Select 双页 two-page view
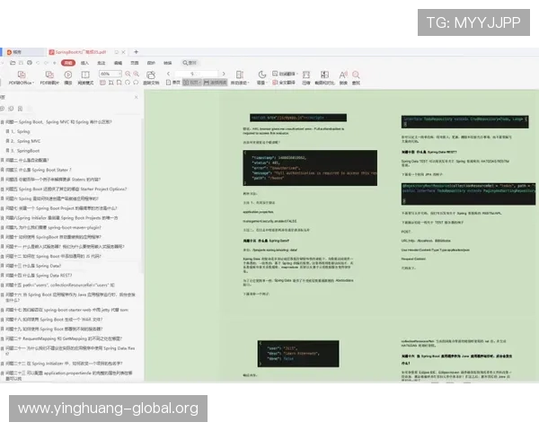The width and height of the screenshot is (539, 431). (x=192, y=83)
